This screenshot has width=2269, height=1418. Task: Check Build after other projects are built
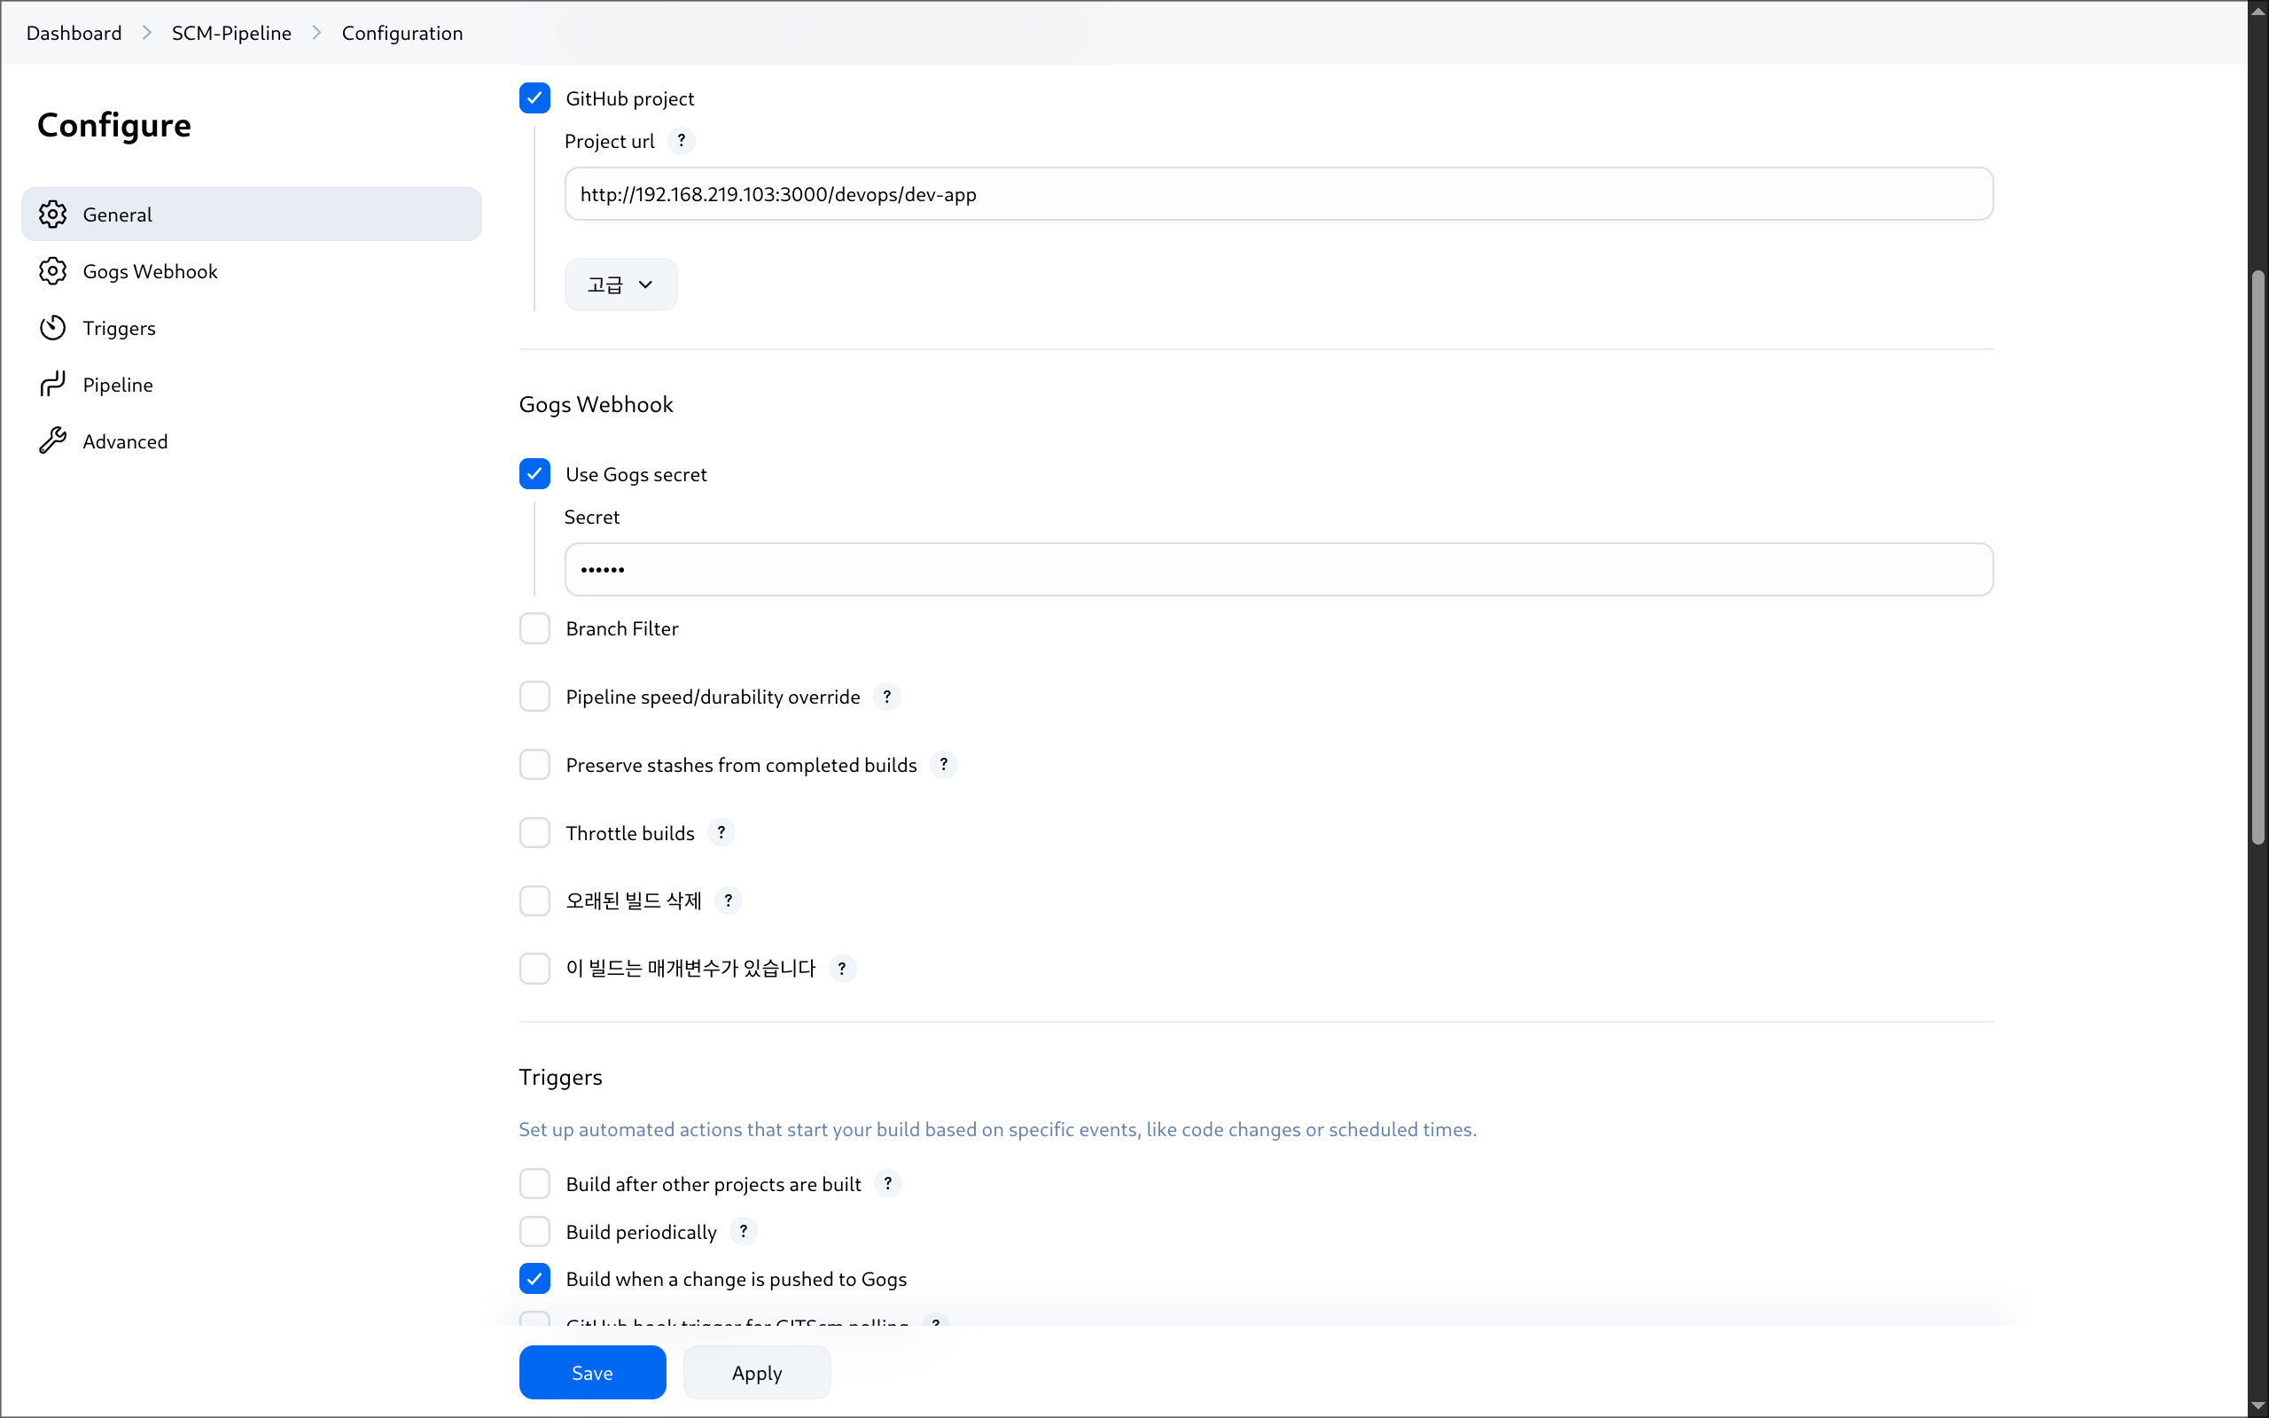click(x=534, y=1183)
